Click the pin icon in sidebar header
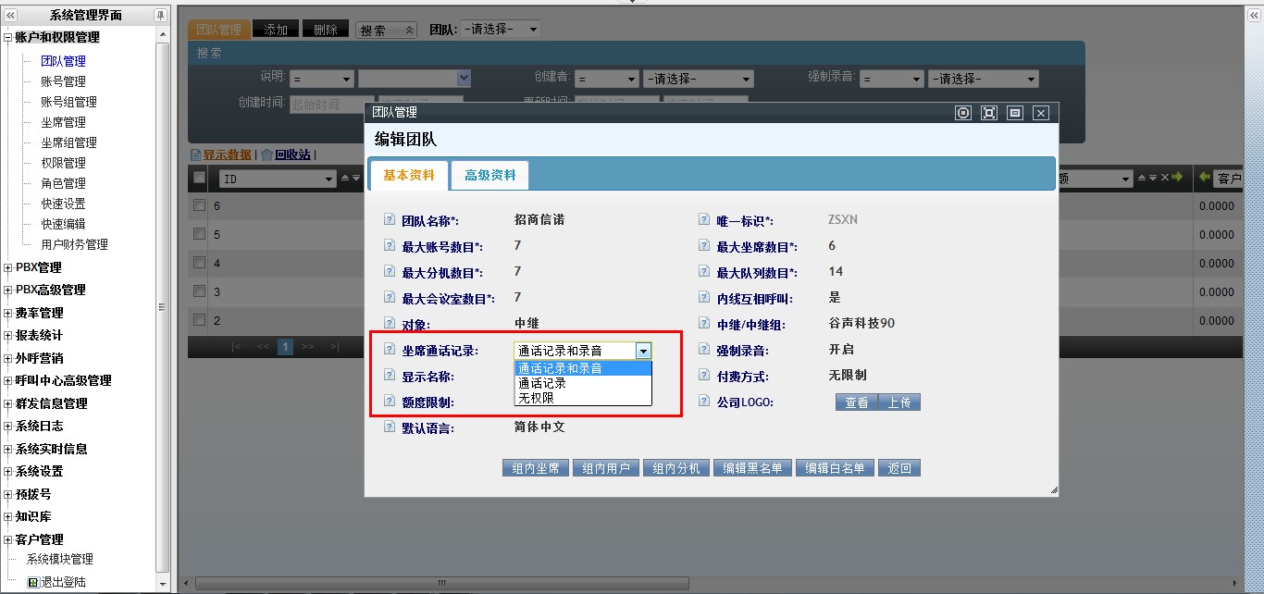 [160, 16]
